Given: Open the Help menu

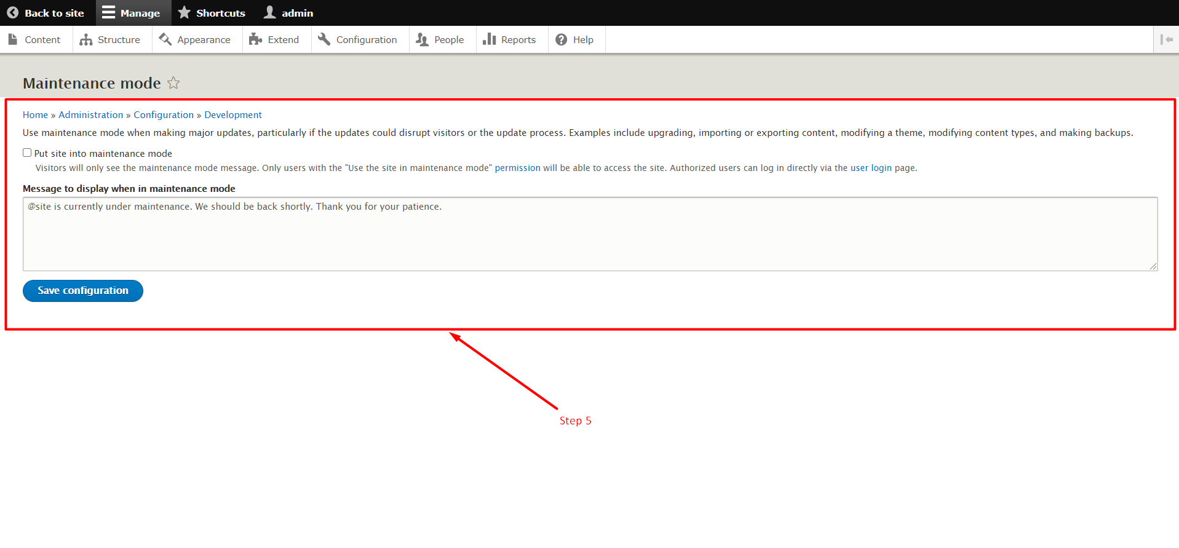Looking at the screenshot, I should 576,39.
